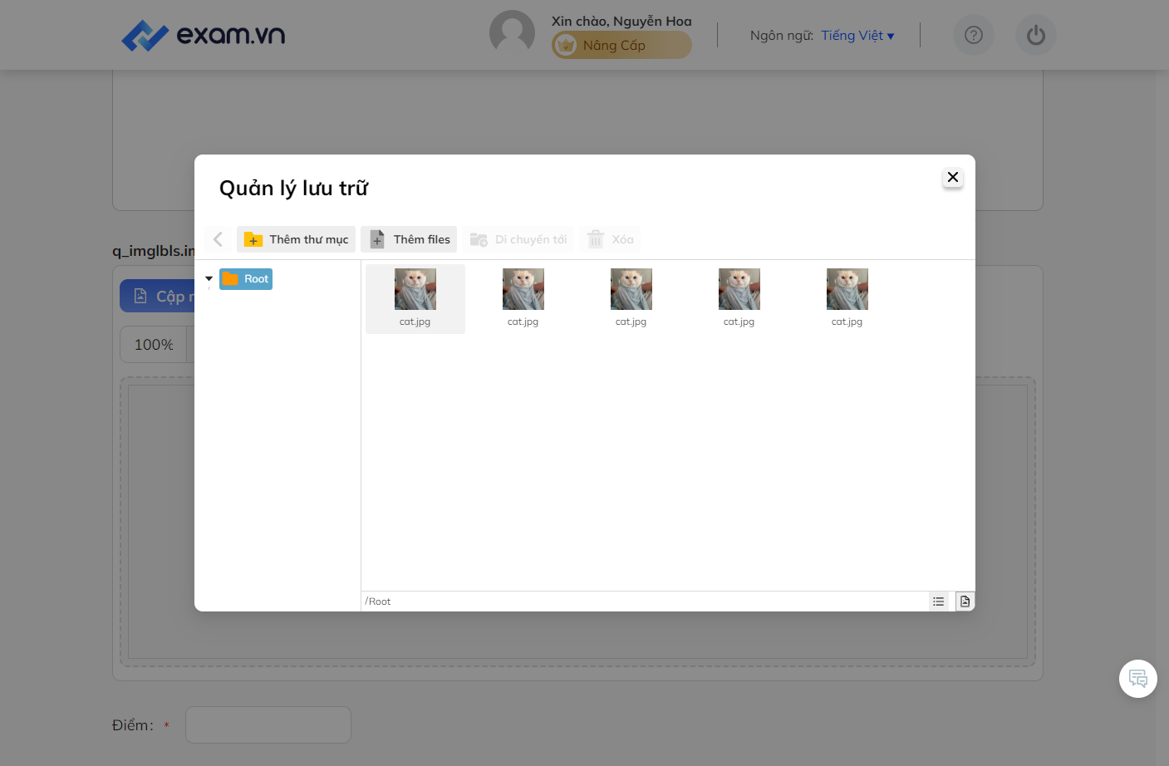Click Thêm files to upload files
1169x766 pixels.
click(x=409, y=239)
